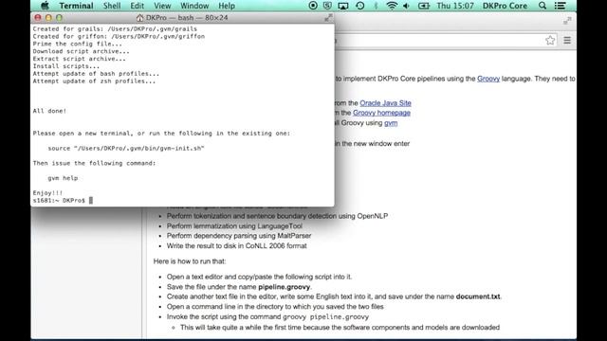
Task: Click the Terminal window fullscreen arrows icon
Action: click(328, 17)
